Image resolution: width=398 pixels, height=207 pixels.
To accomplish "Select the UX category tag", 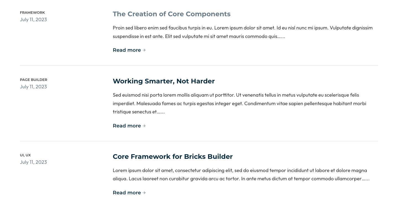I will click(x=28, y=155).
